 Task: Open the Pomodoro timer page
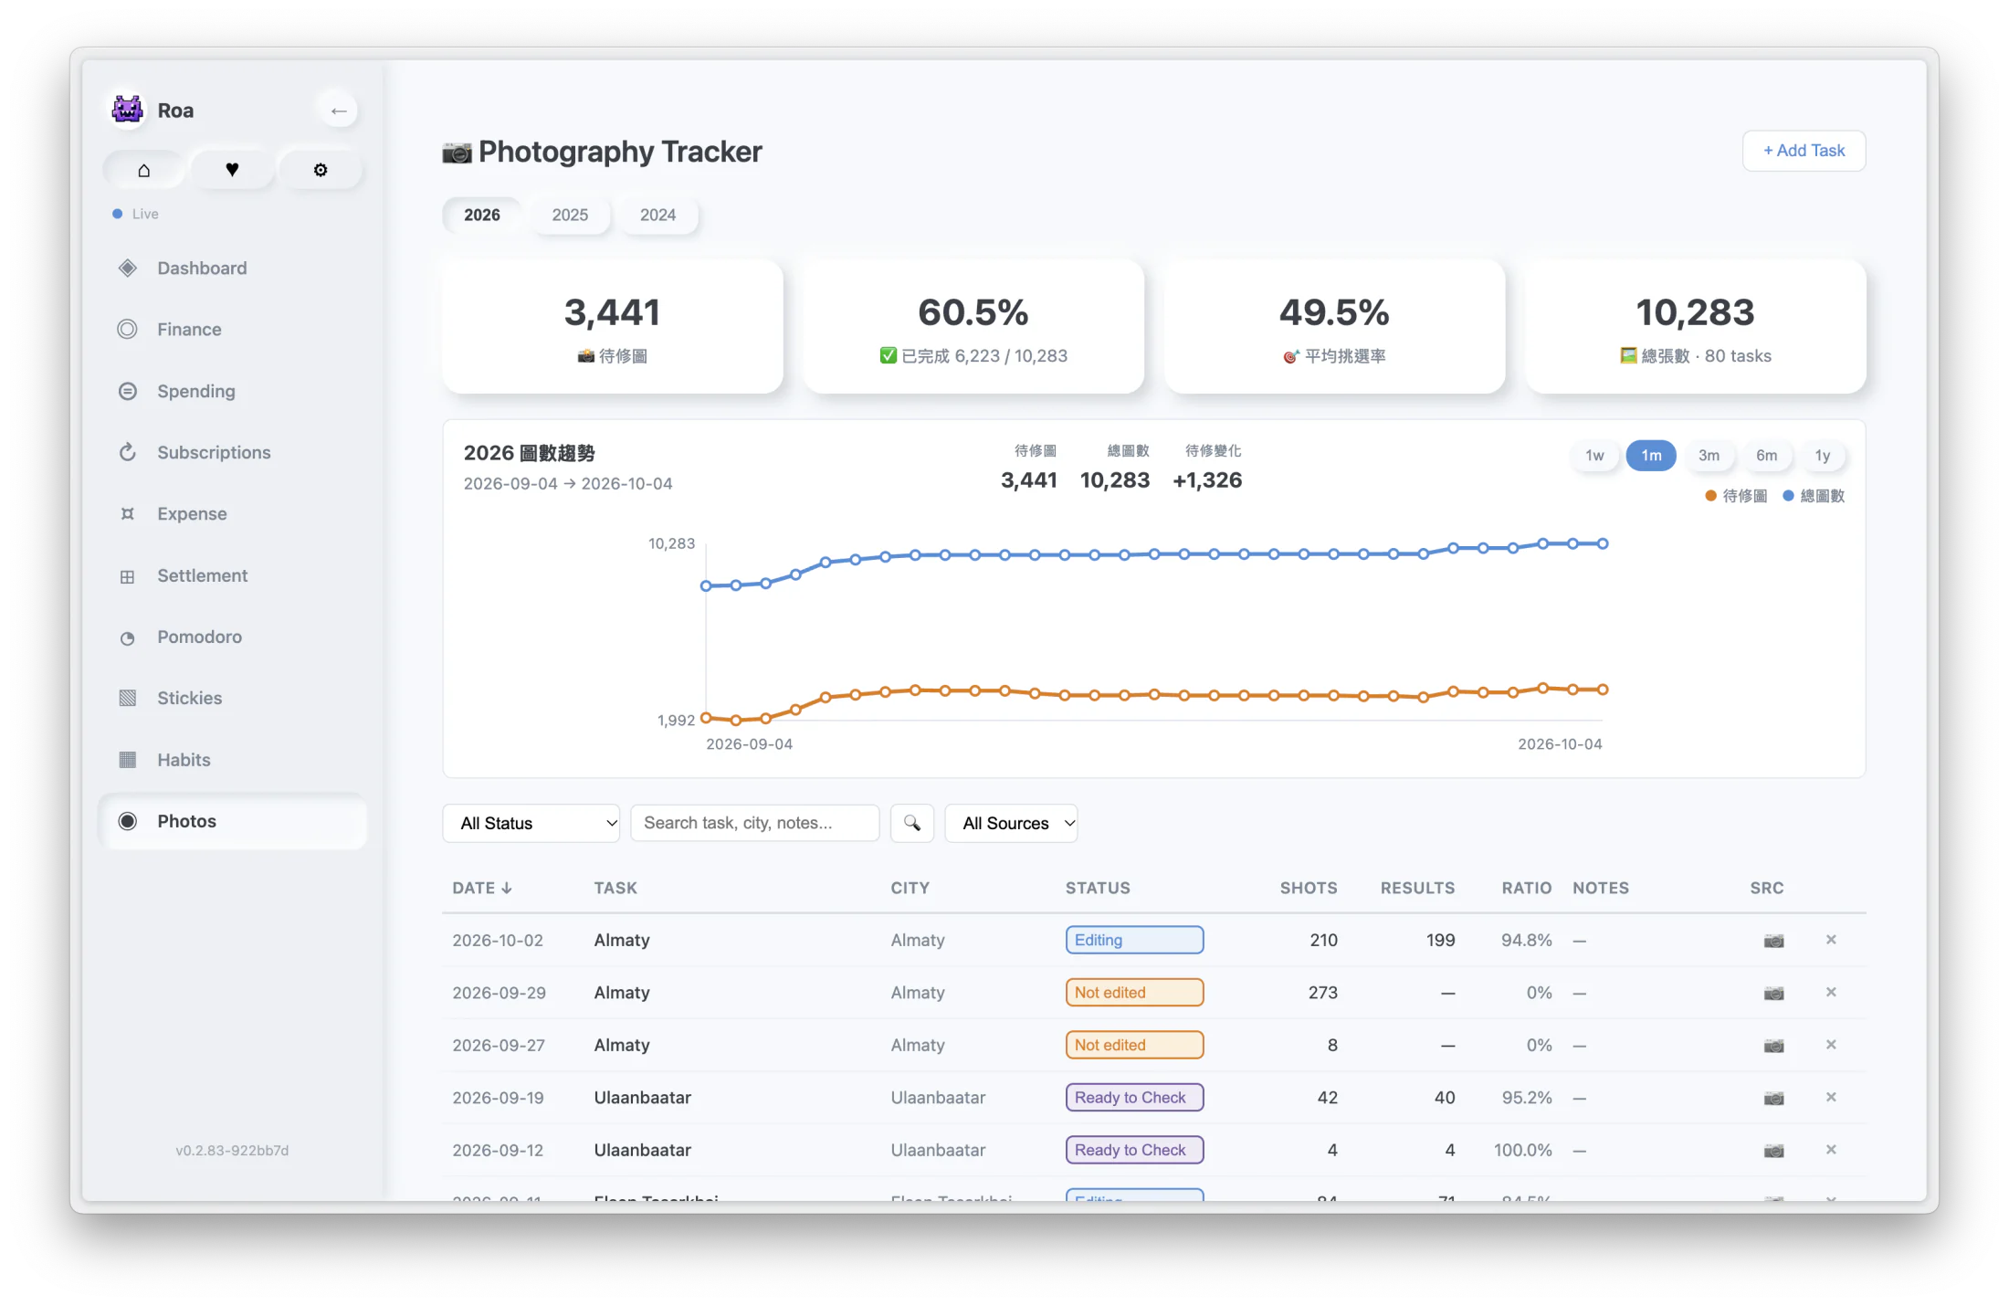(x=199, y=637)
